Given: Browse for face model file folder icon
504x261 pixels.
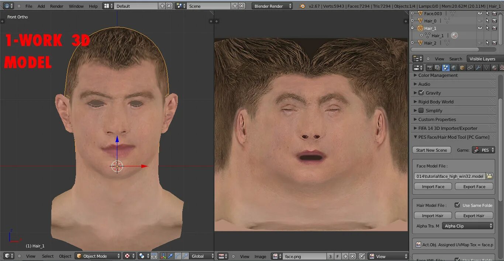Looking at the screenshot, I should (x=489, y=176).
